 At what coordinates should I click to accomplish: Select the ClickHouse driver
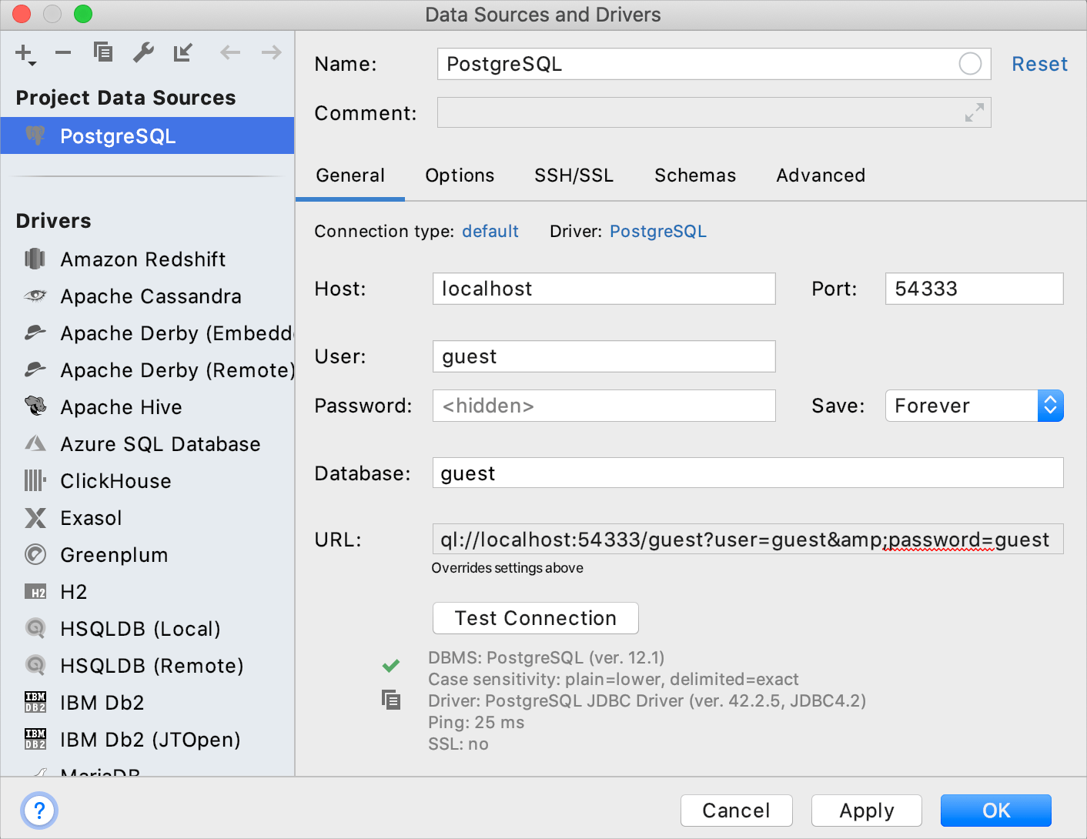point(147,481)
